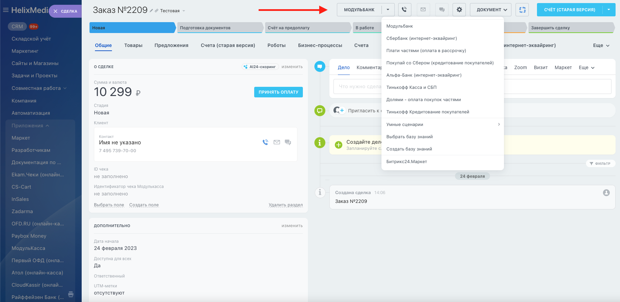
Task: Open the Предложения tab
Action: [x=172, y=45]
